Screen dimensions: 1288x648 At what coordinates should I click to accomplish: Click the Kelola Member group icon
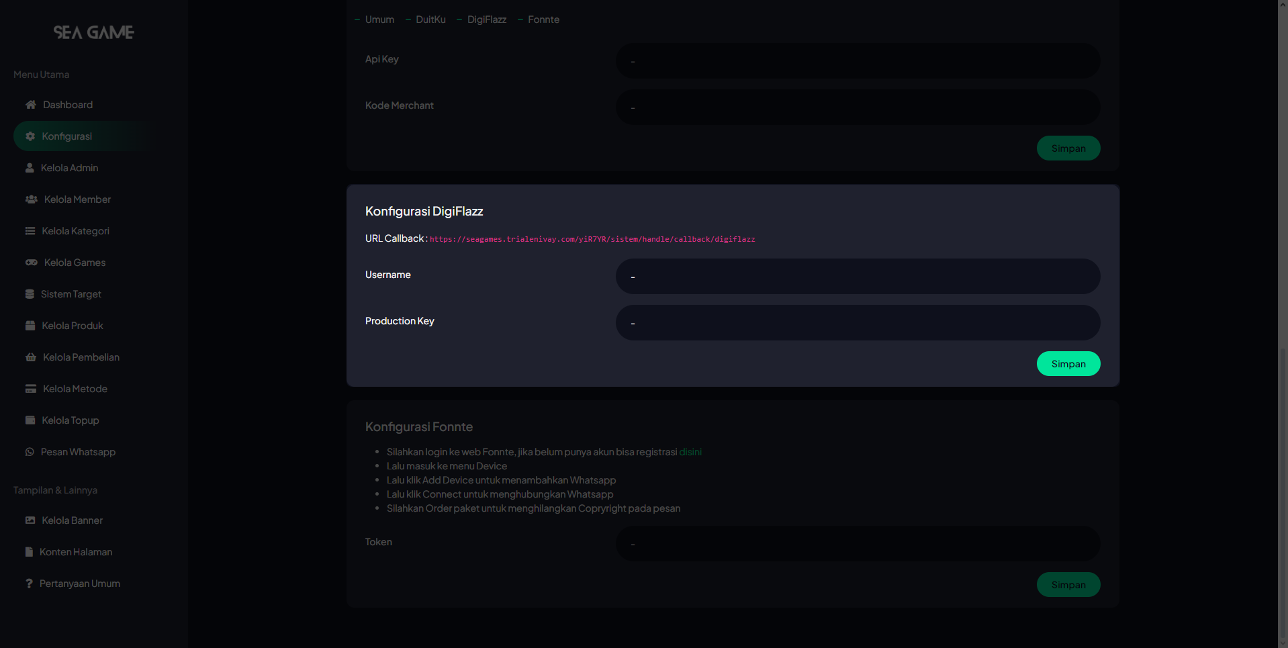tap(31, 199)
